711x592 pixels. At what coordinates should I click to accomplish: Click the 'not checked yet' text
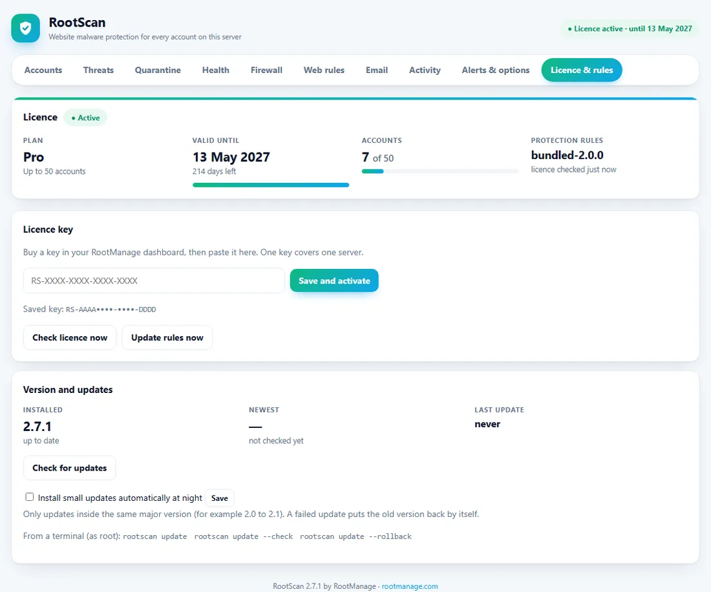point(276,441)
